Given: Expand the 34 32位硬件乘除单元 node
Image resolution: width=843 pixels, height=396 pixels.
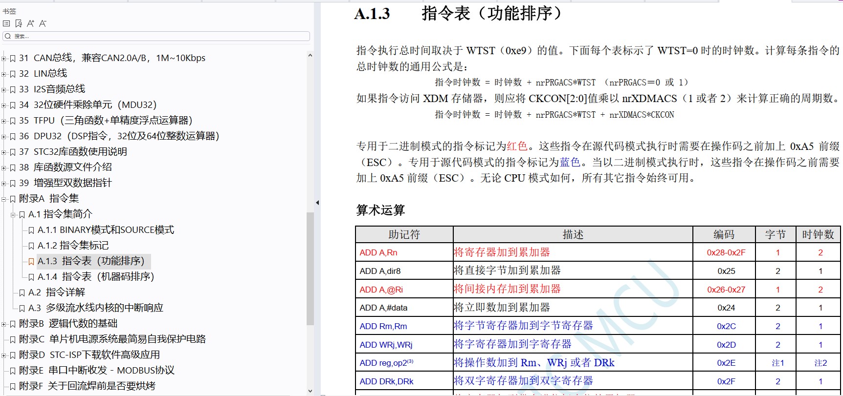Looking at the screenshot, I should 4,105.
